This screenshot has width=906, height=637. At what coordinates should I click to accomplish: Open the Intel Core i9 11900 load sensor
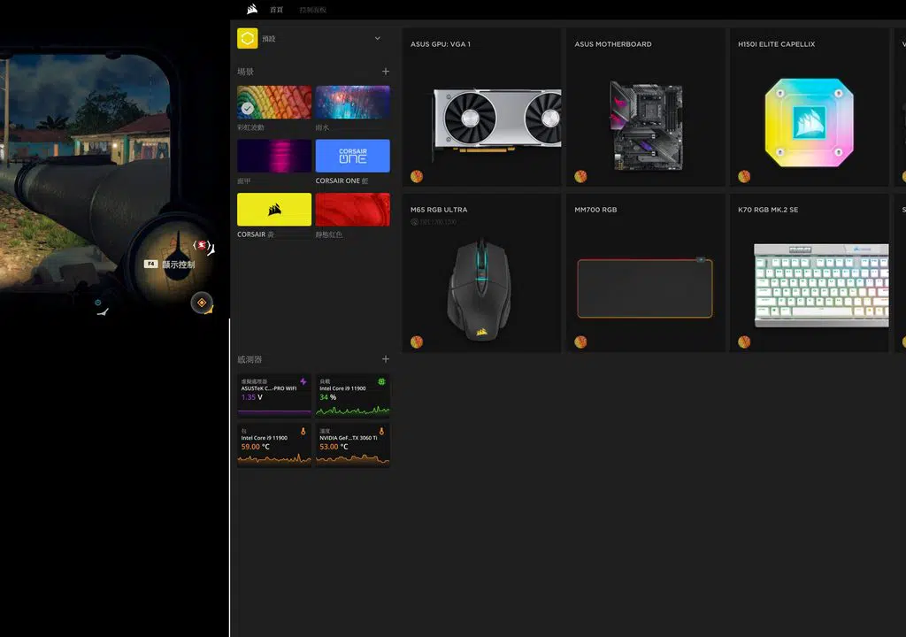pos(352,396)
